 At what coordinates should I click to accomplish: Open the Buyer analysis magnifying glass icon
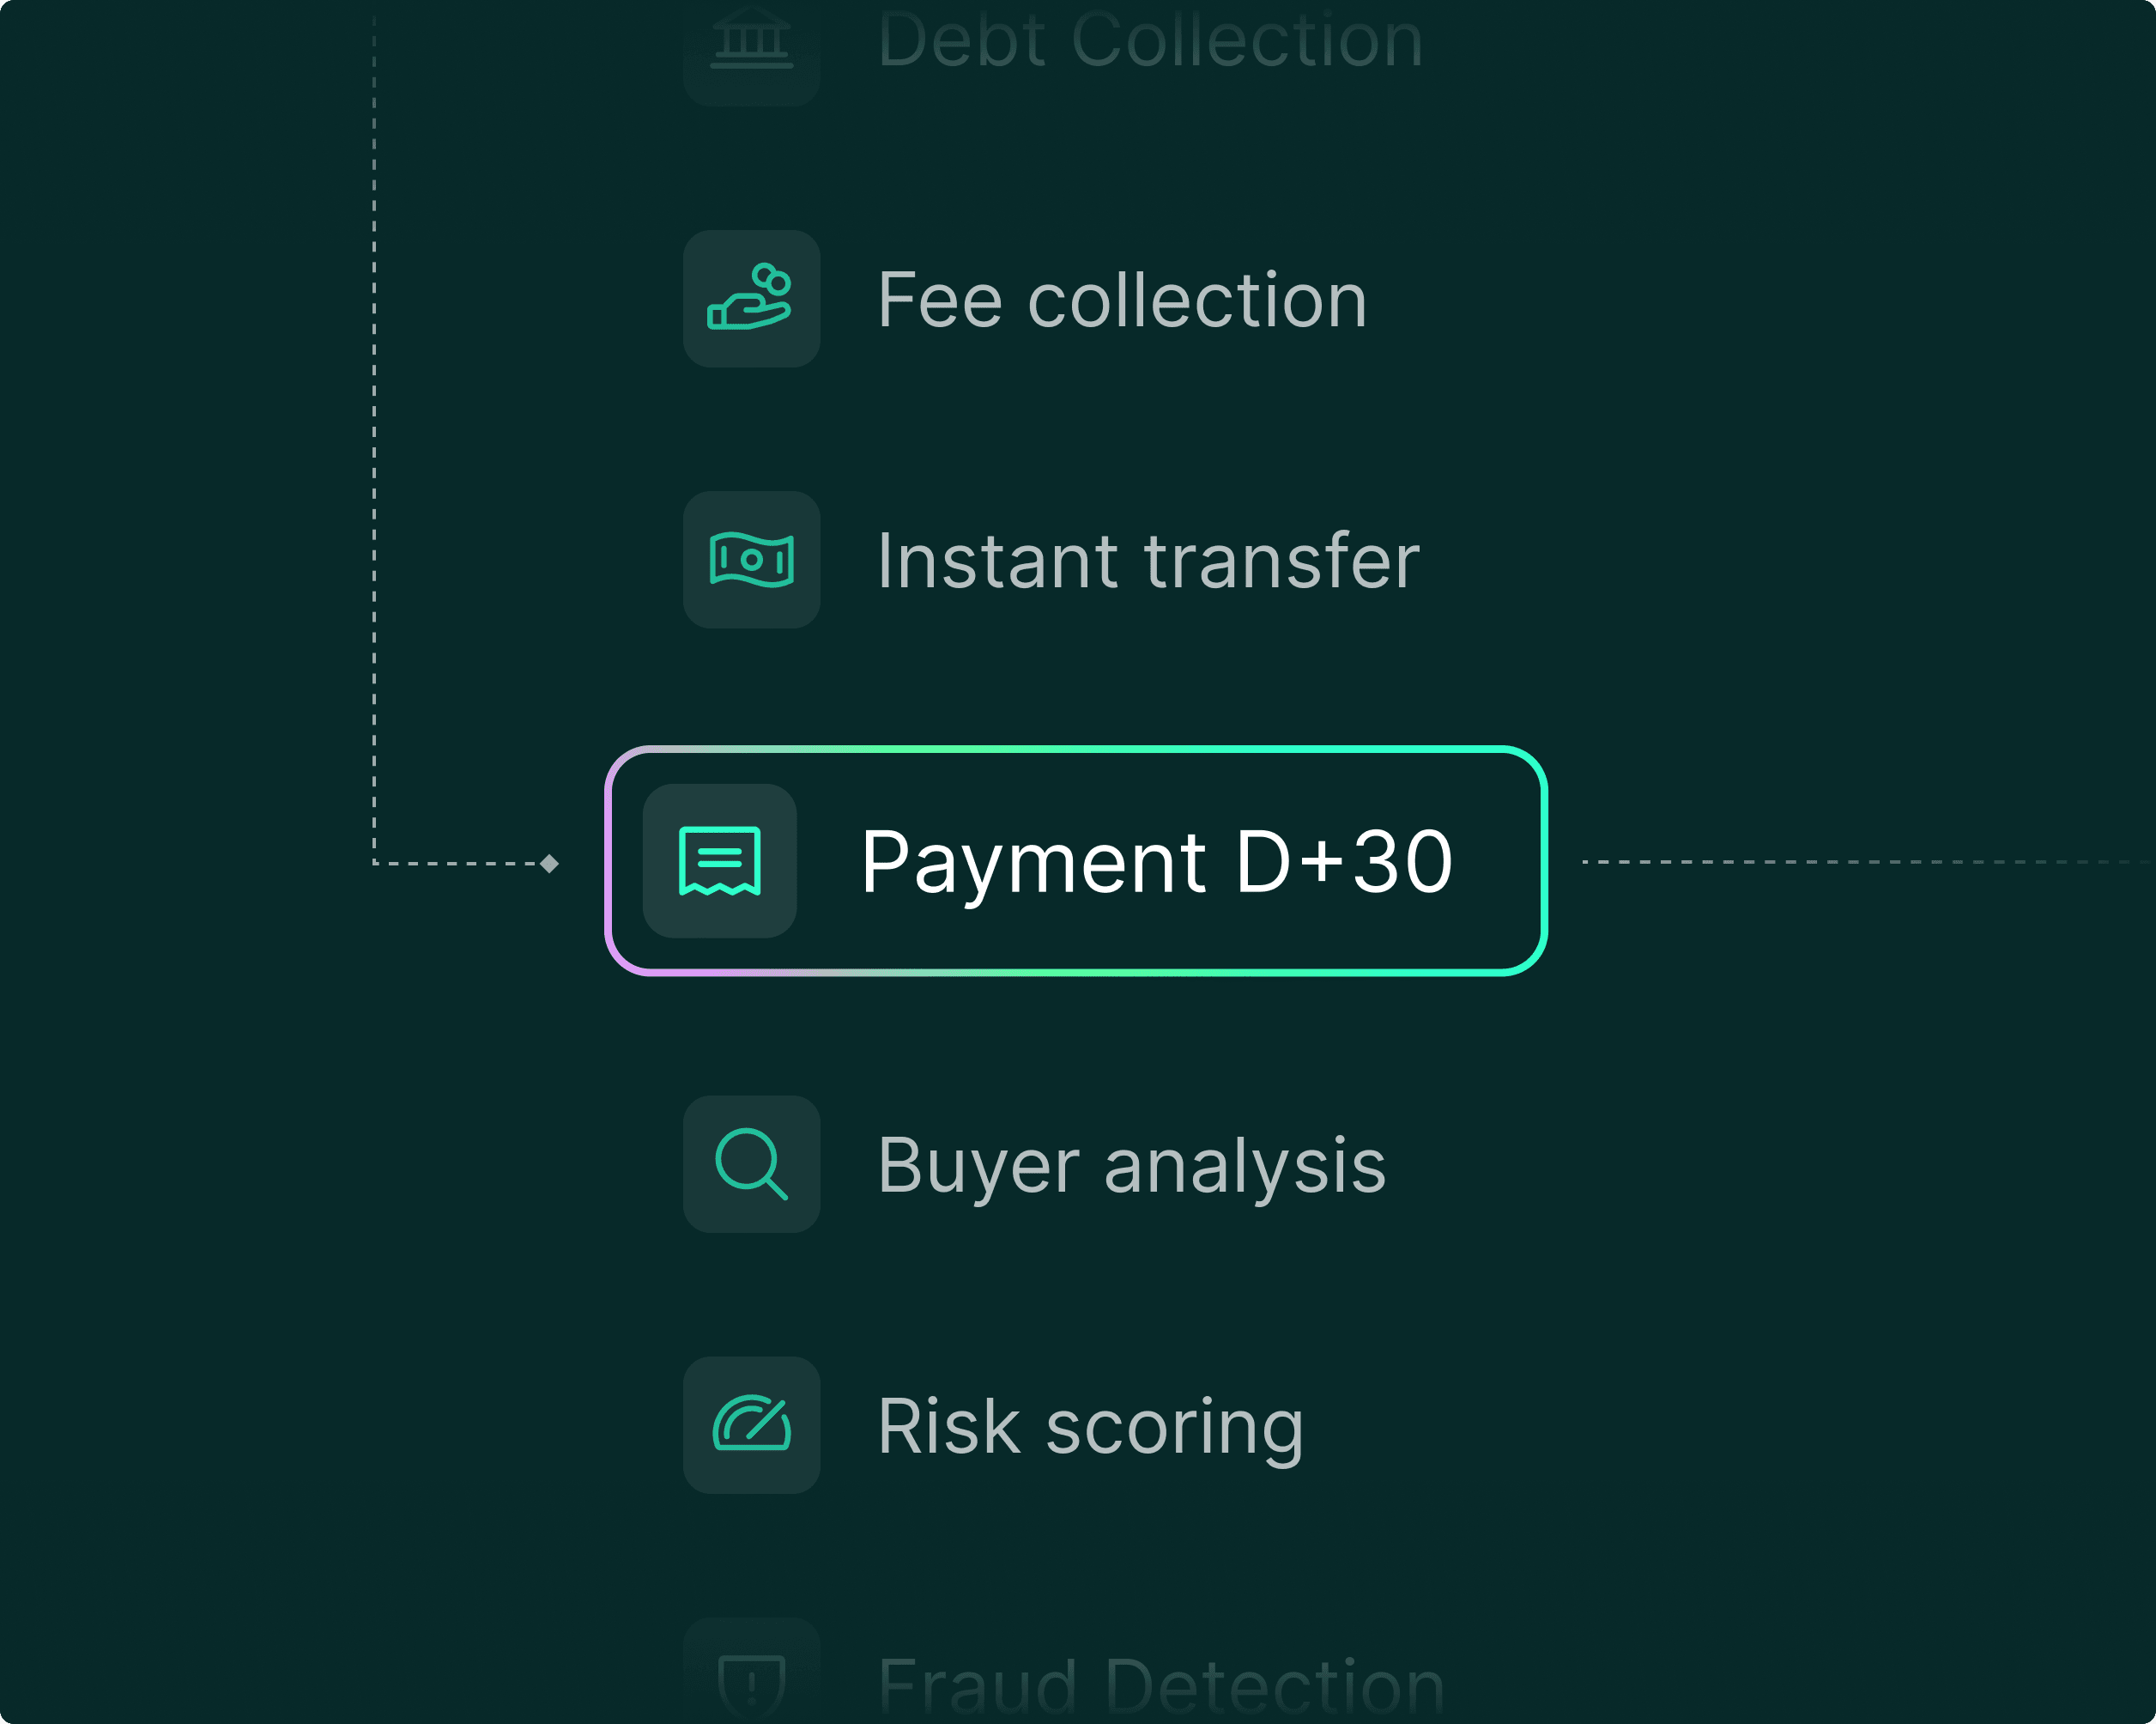(751, 1163)
